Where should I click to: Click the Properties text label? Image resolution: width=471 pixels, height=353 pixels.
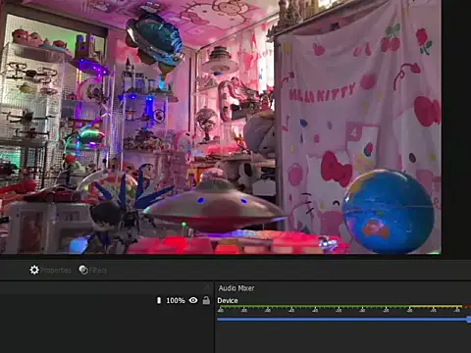point(56,271)
